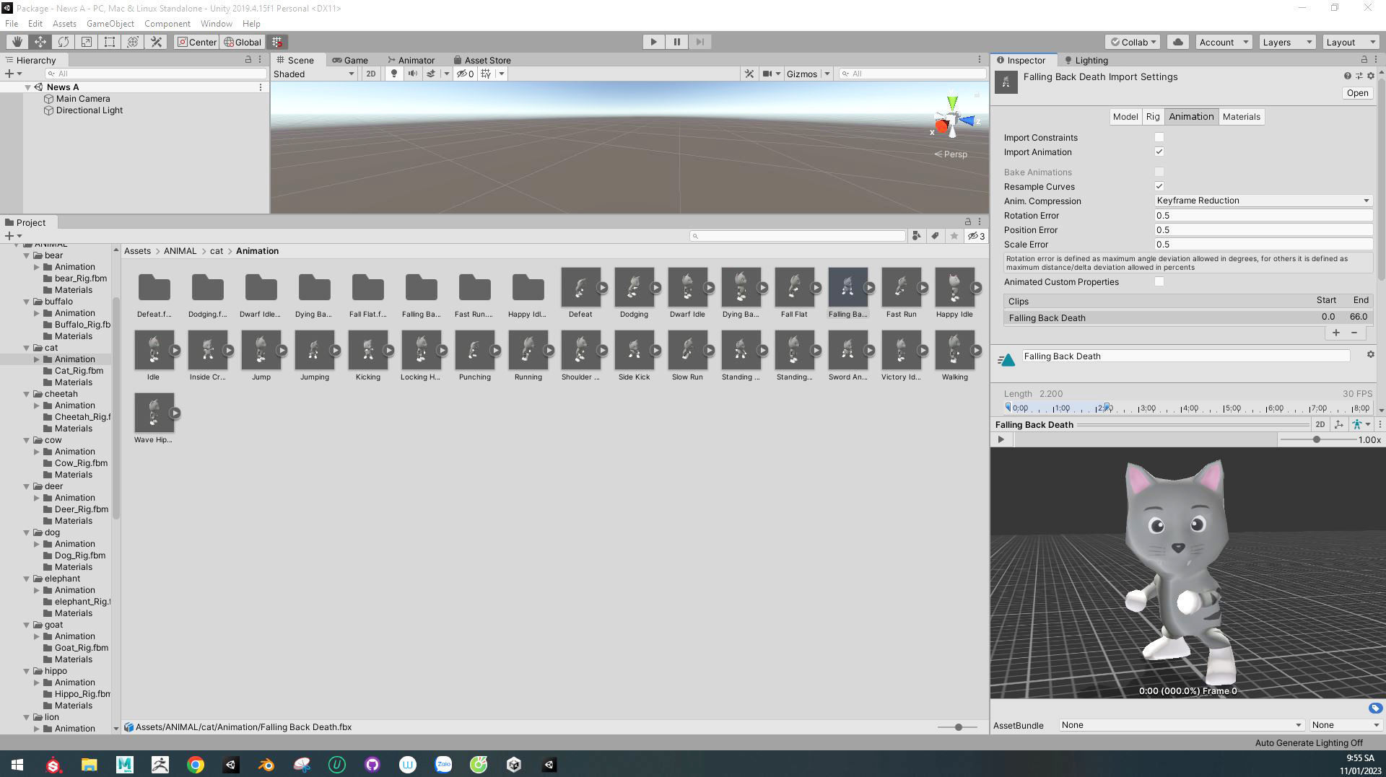The image size is (1386, 777).
Task: Toggle scene lighting
Action: [x=393, y=74]
